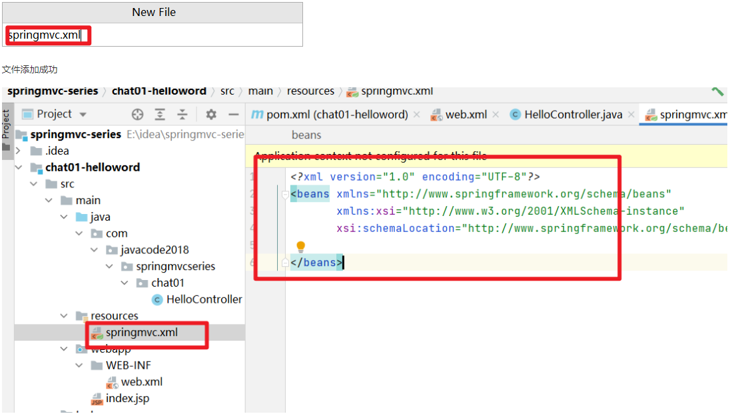Switch to the web.xml editor tab

[x=466, y=115]
